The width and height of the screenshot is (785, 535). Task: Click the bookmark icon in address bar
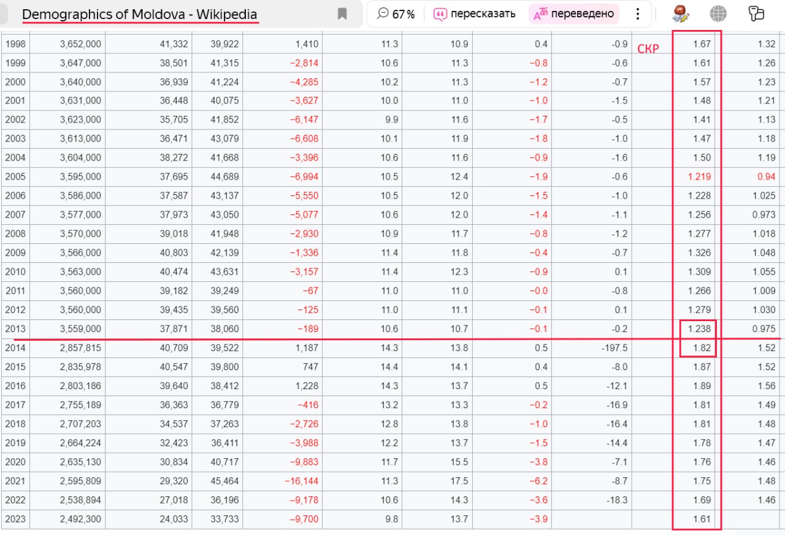tap(342, 14)
